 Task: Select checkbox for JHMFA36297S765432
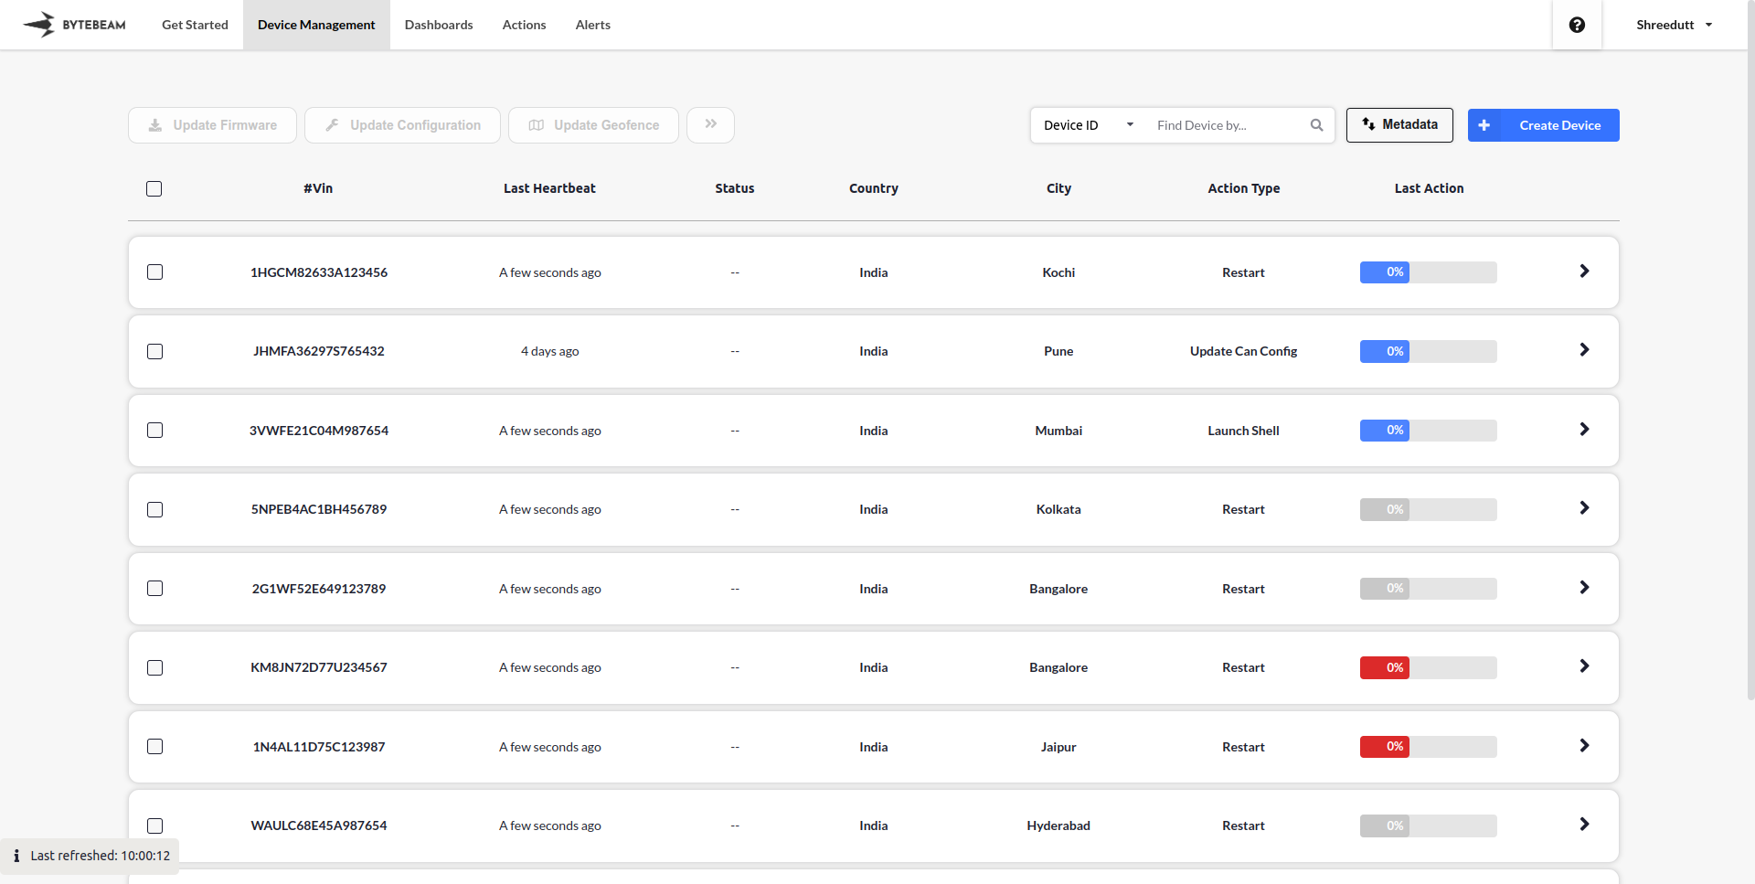pos(155,351)
